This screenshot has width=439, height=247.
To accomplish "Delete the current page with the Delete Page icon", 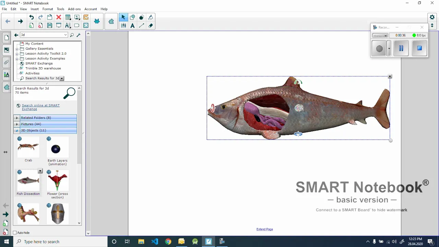I will (x=40, y=25).
